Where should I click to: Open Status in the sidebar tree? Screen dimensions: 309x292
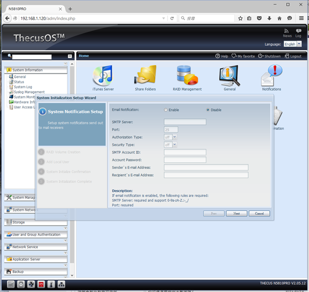point(19,82)
